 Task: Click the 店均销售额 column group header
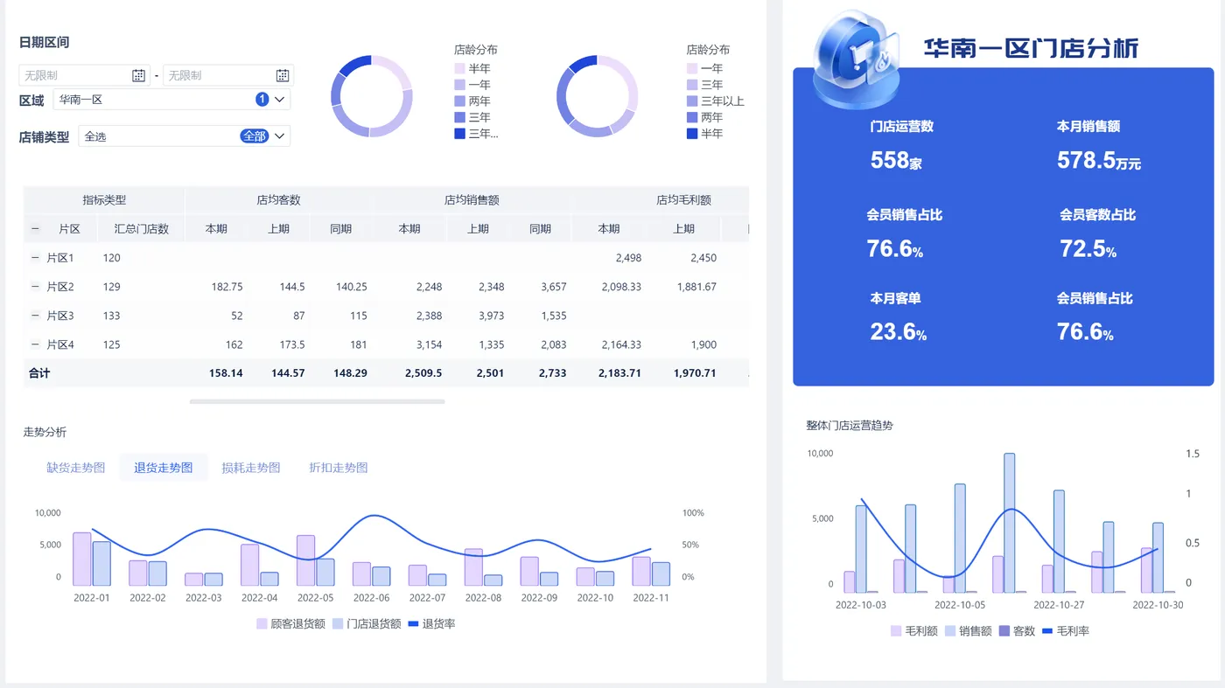tap(472, 200)
